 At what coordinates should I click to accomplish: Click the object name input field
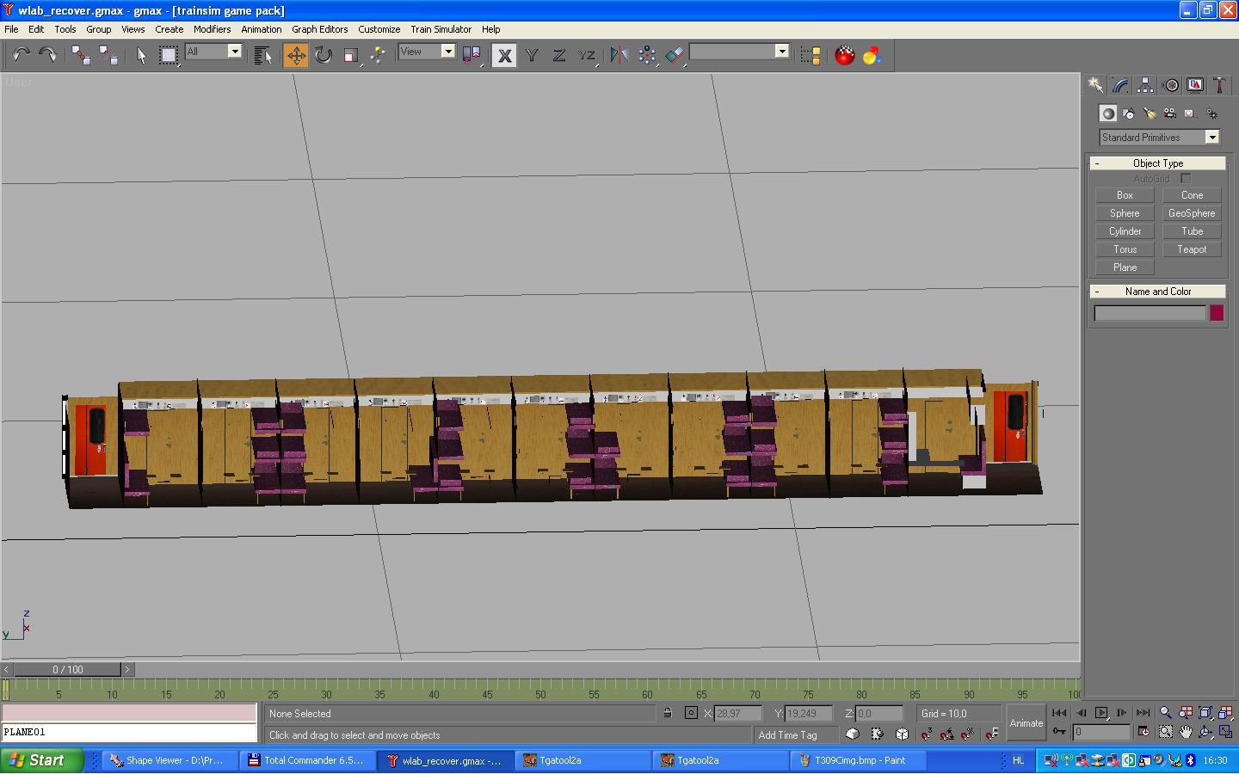pos(1150,313)
